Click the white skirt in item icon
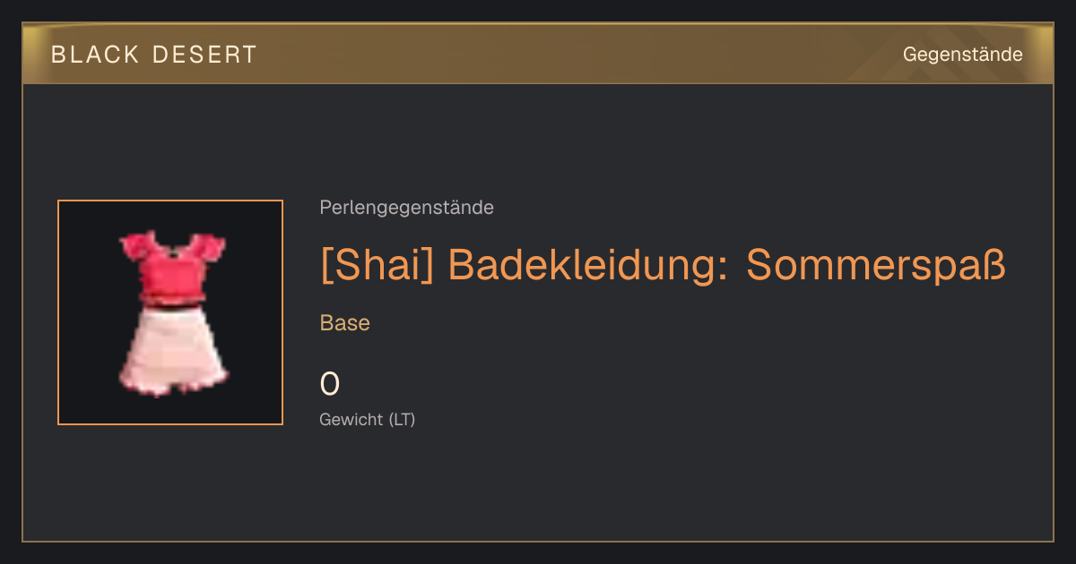 (x=173, y=350)
